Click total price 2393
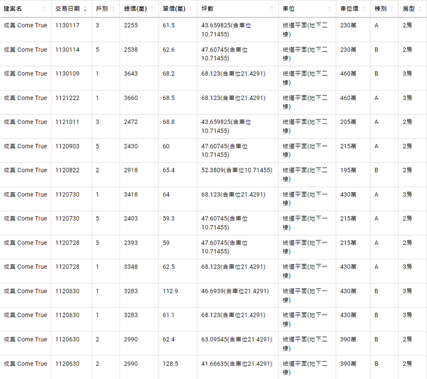Viewport: 427px width, 379px height. [131, 243]
